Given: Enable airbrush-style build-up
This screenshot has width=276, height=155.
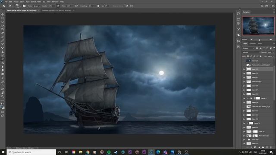Looking at the screenshot, I should coord(76,6).
